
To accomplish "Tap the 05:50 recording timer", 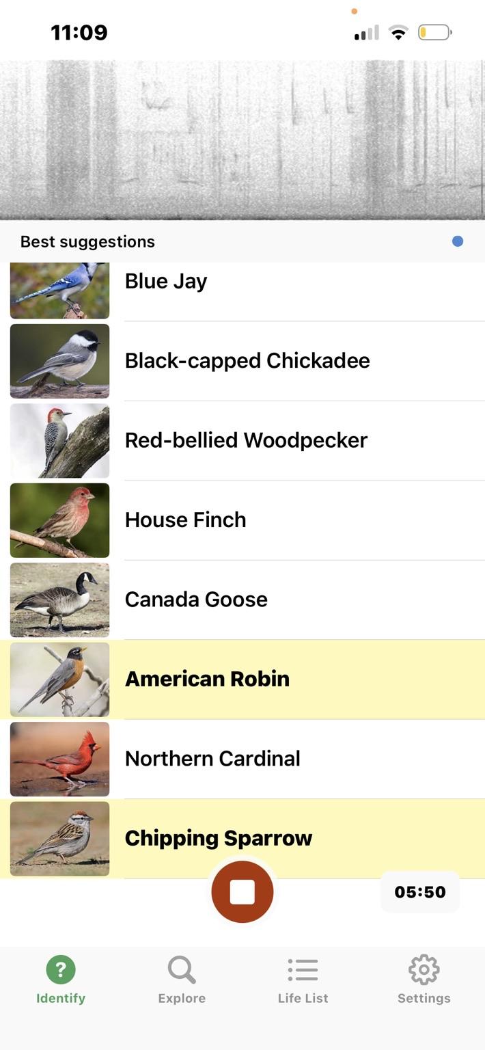I will [x=419, y=891].
